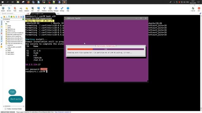Collapse the sidebar with the arrow icon
The image size is (202, 113).
(1, 18)
